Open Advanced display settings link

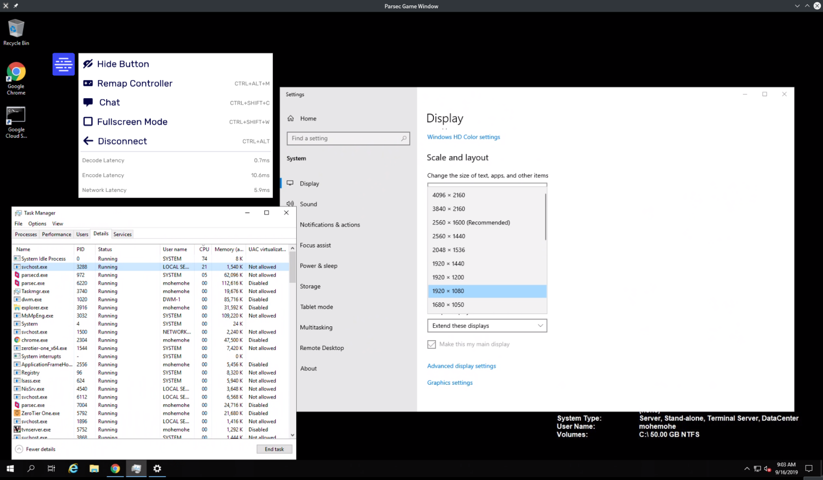point(461,366)
